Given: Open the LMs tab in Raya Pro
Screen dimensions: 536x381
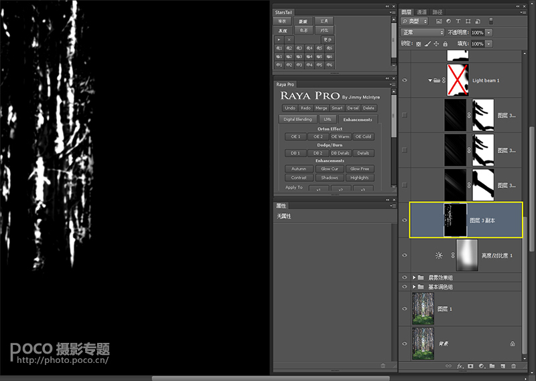Looking at the screenshot, I should coord(328,120).
